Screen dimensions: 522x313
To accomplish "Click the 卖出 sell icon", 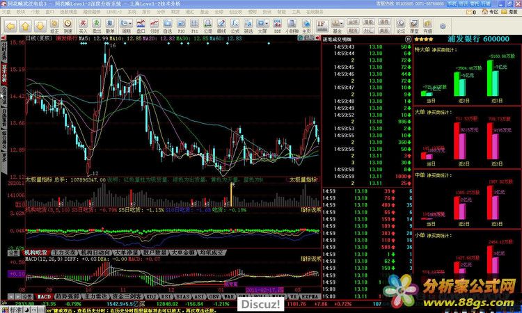I will pyautogui.click(x=96, y=26).
